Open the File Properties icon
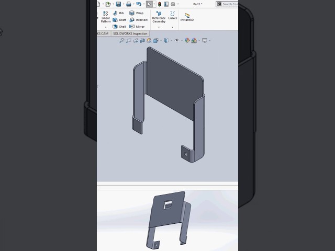 pos(166,4)
